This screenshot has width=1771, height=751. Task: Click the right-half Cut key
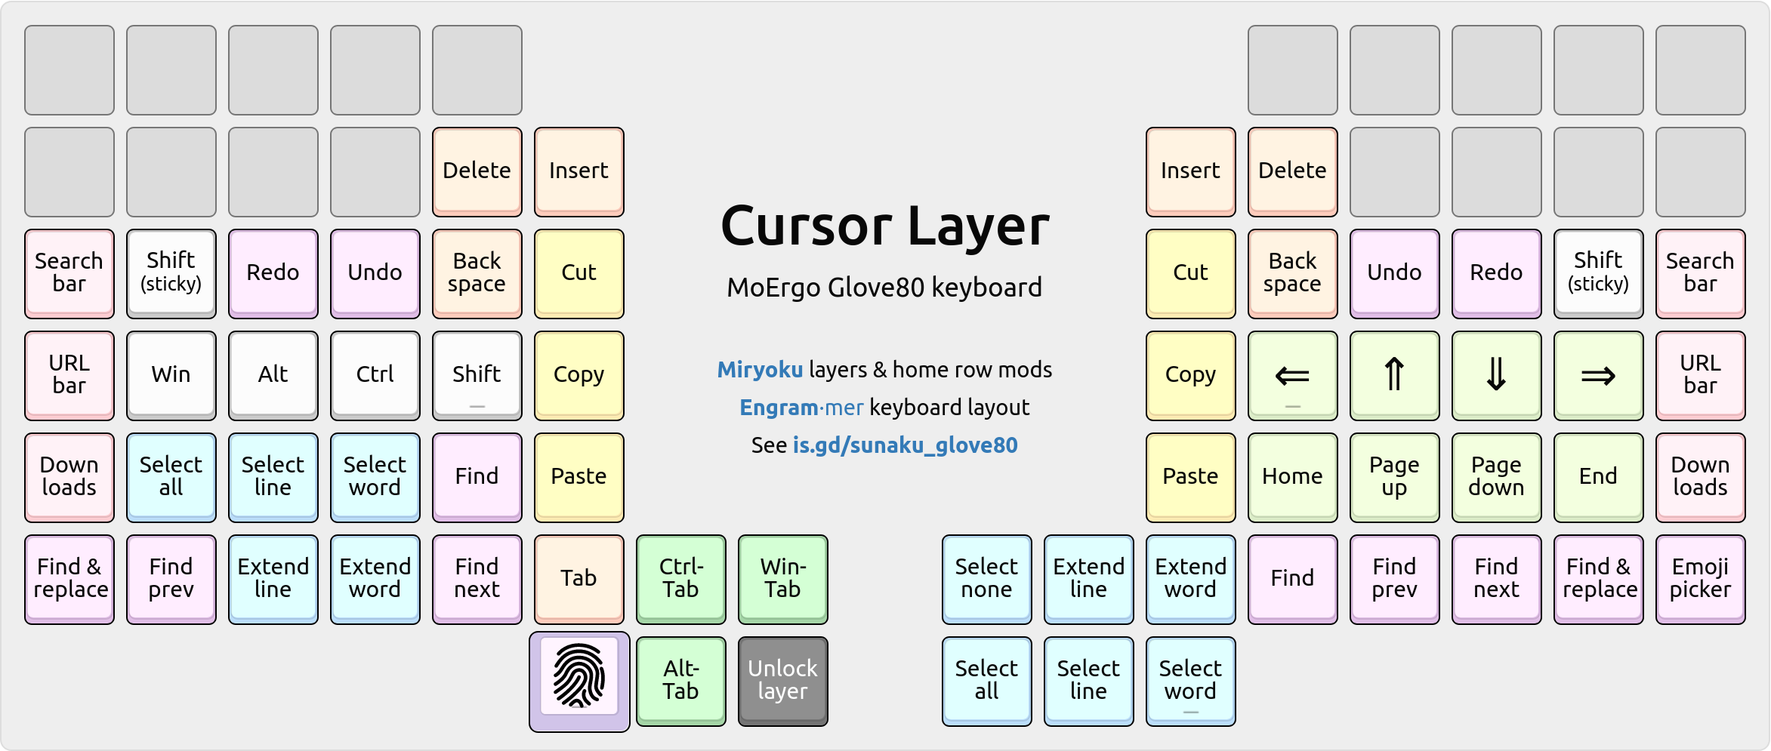(x=1190, y=273)
